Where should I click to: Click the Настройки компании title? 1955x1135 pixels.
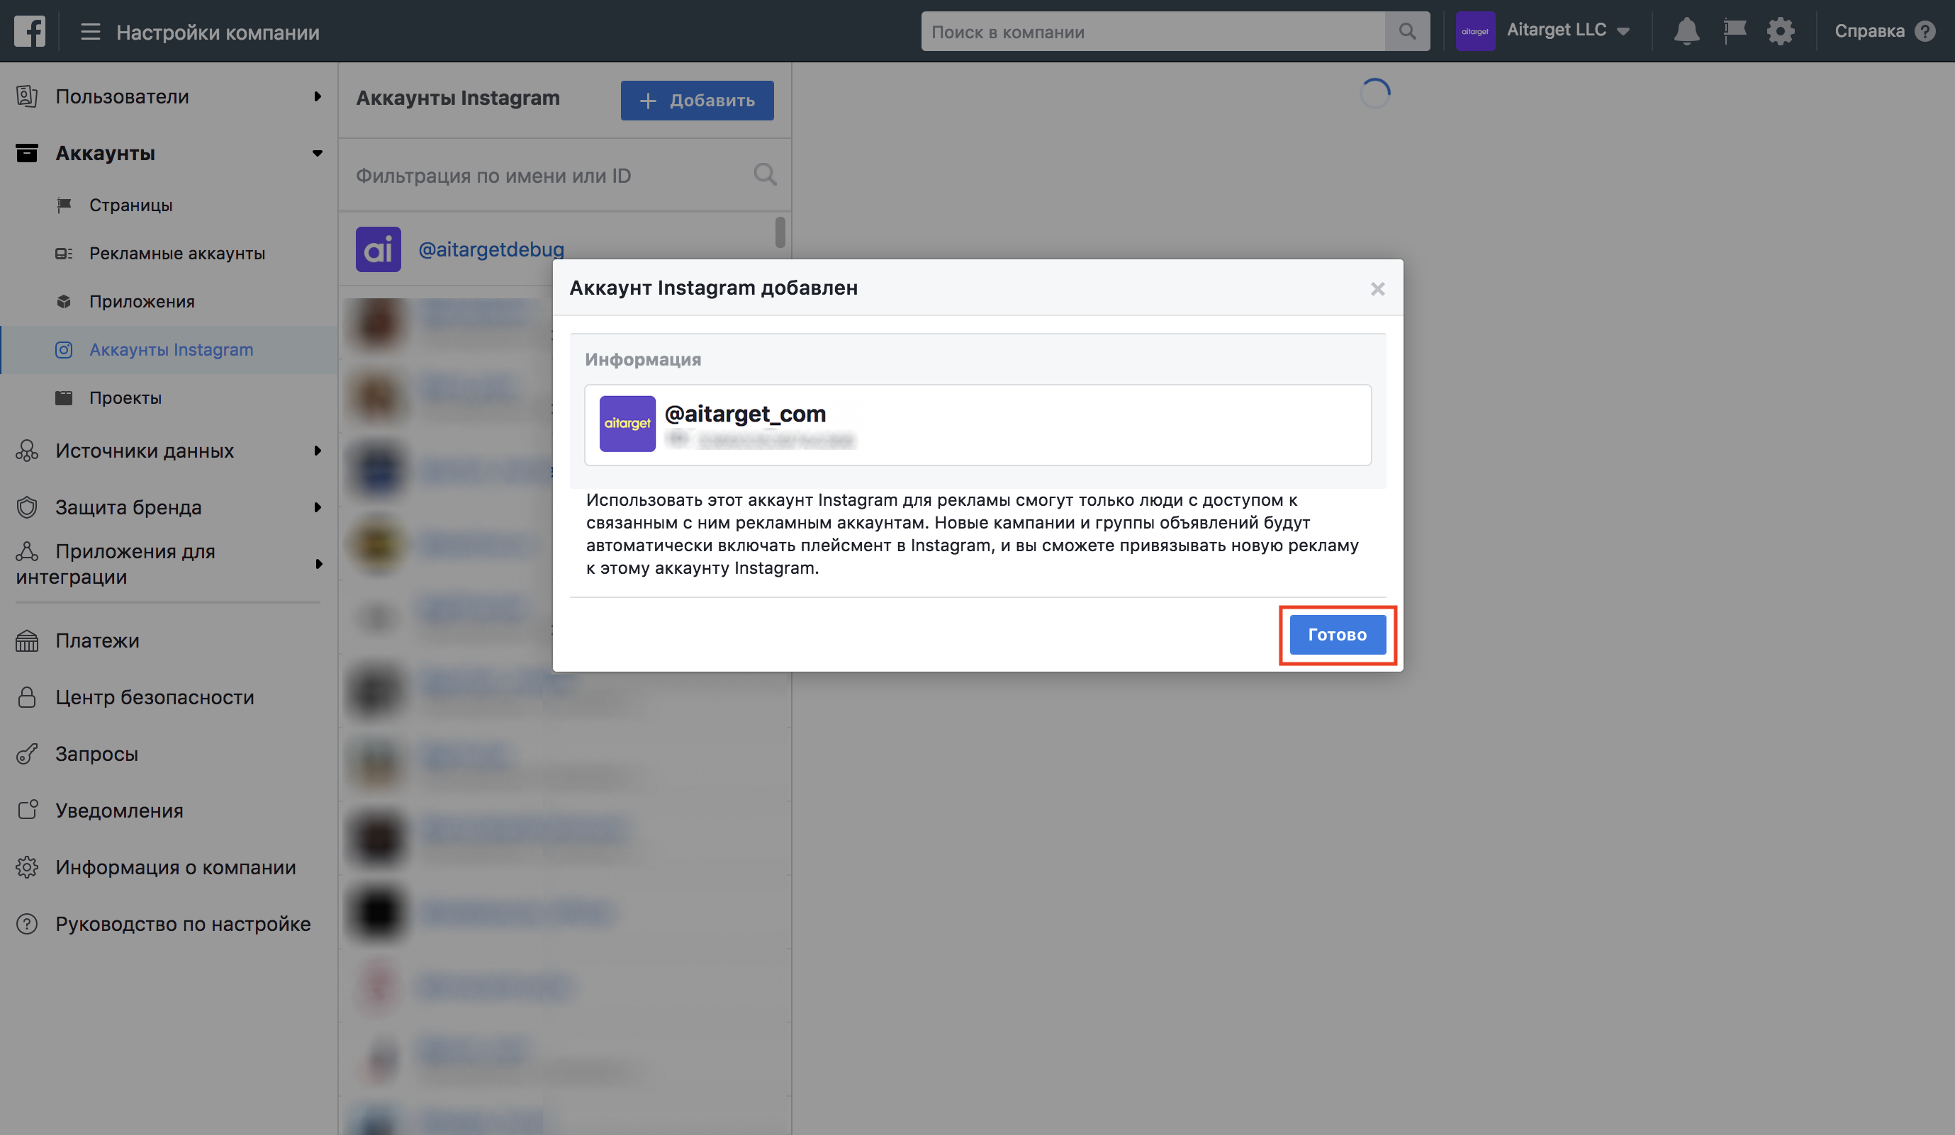[x=218, y=33]
